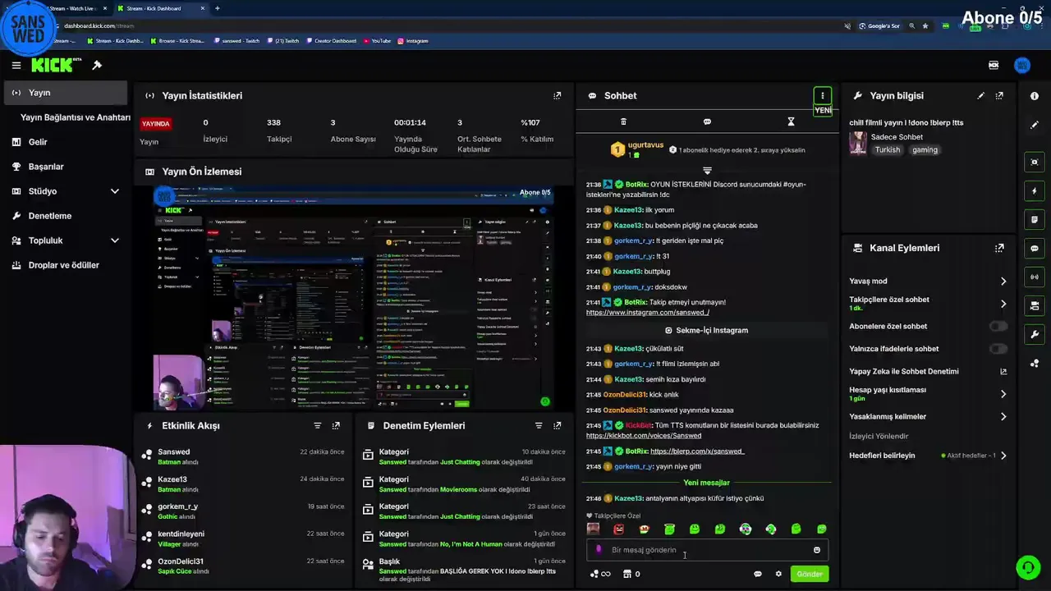Viewport: 1051px width, 591px height.
Task: Open Hedefleri belirleyin goals
Action: (x=928, y=456)
